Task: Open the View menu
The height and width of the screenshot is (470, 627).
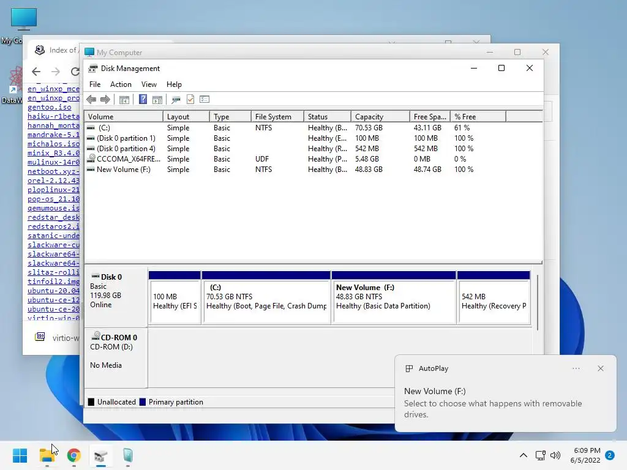Action: coord(149,84)
